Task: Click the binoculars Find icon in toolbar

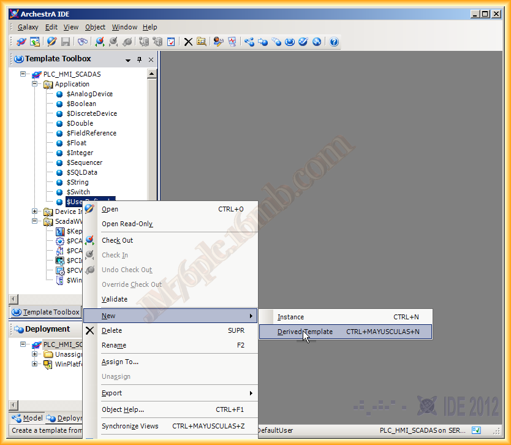Action: coord(83,42)
